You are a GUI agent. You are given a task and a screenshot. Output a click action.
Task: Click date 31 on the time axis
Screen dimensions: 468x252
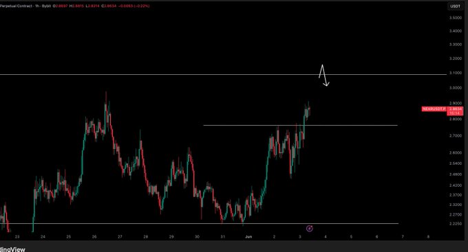223,237
